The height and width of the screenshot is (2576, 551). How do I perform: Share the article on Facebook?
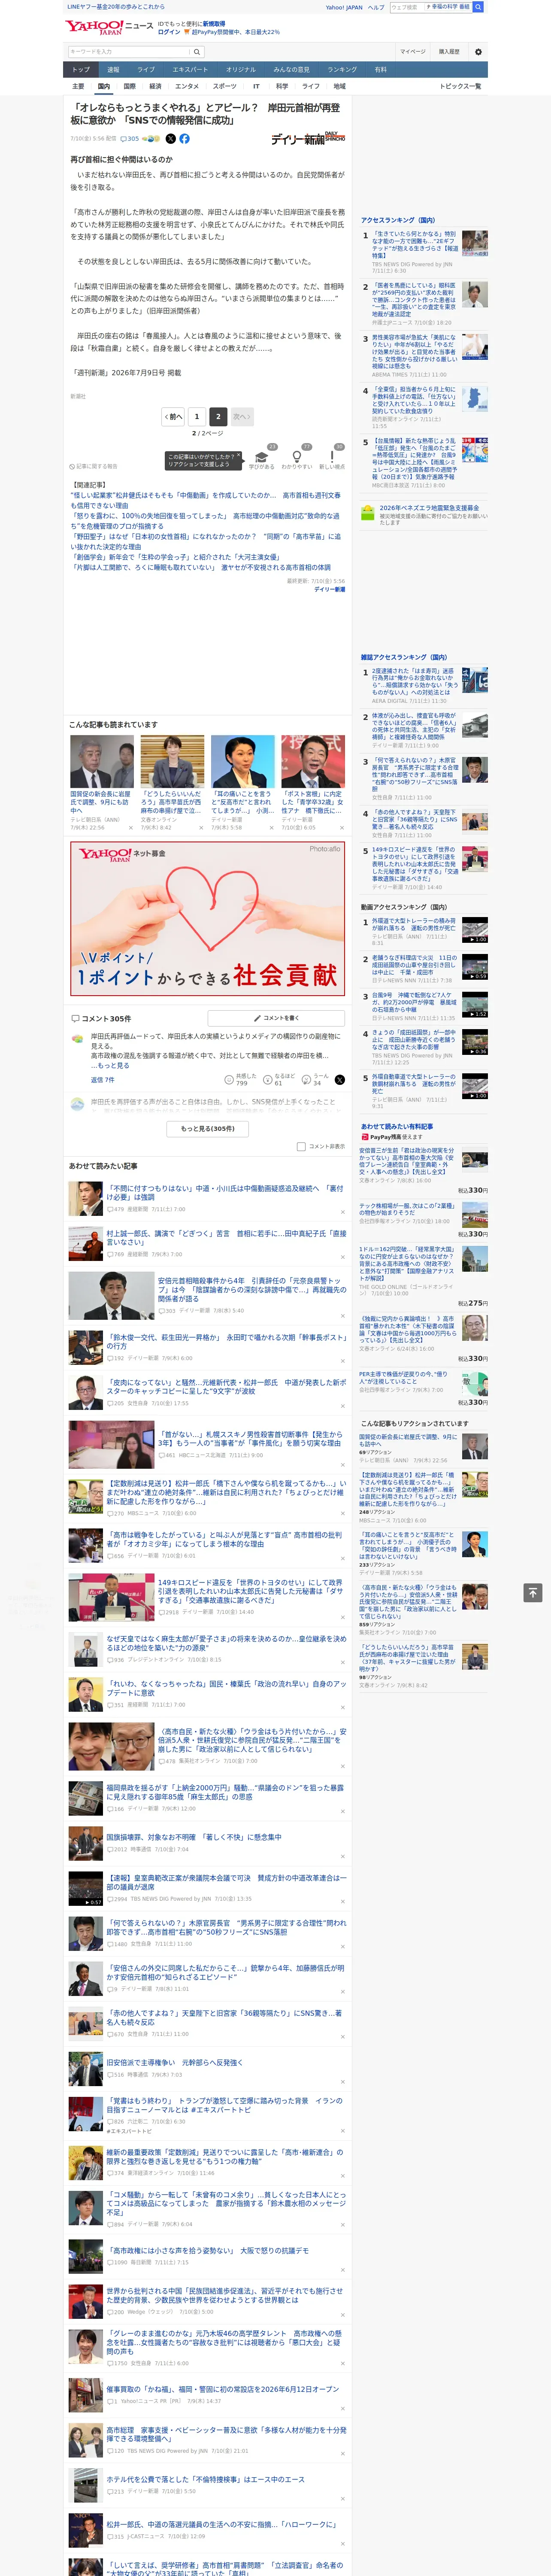184,139
